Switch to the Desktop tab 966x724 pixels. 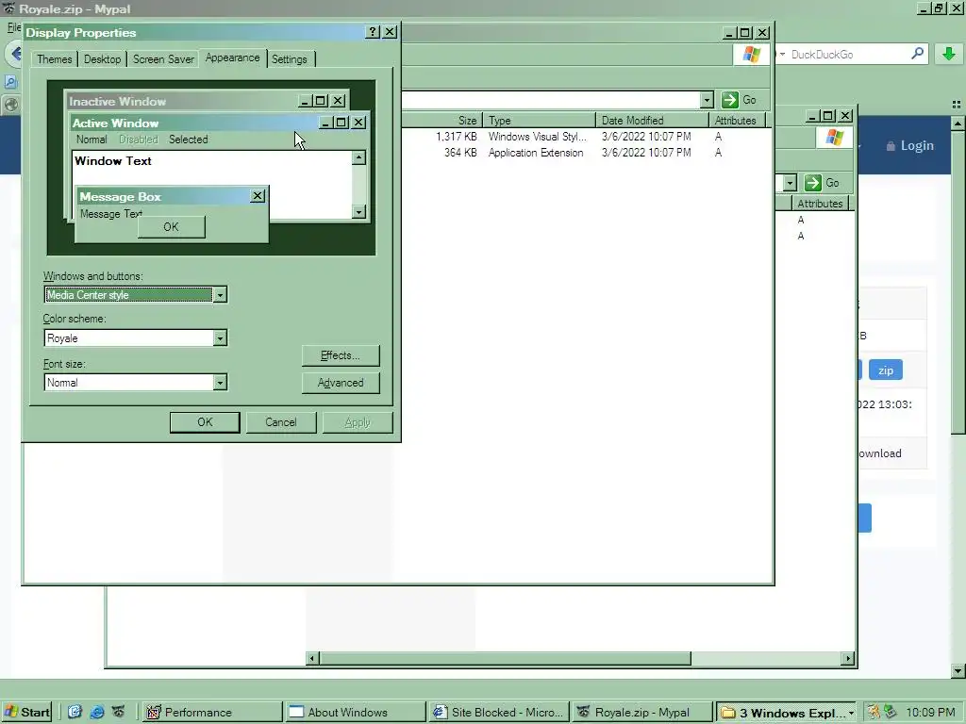pos(102,59)
